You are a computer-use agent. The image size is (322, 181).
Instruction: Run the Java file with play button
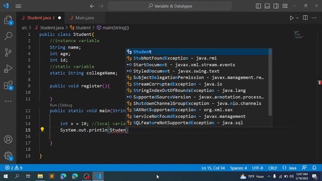pos(291,18)
